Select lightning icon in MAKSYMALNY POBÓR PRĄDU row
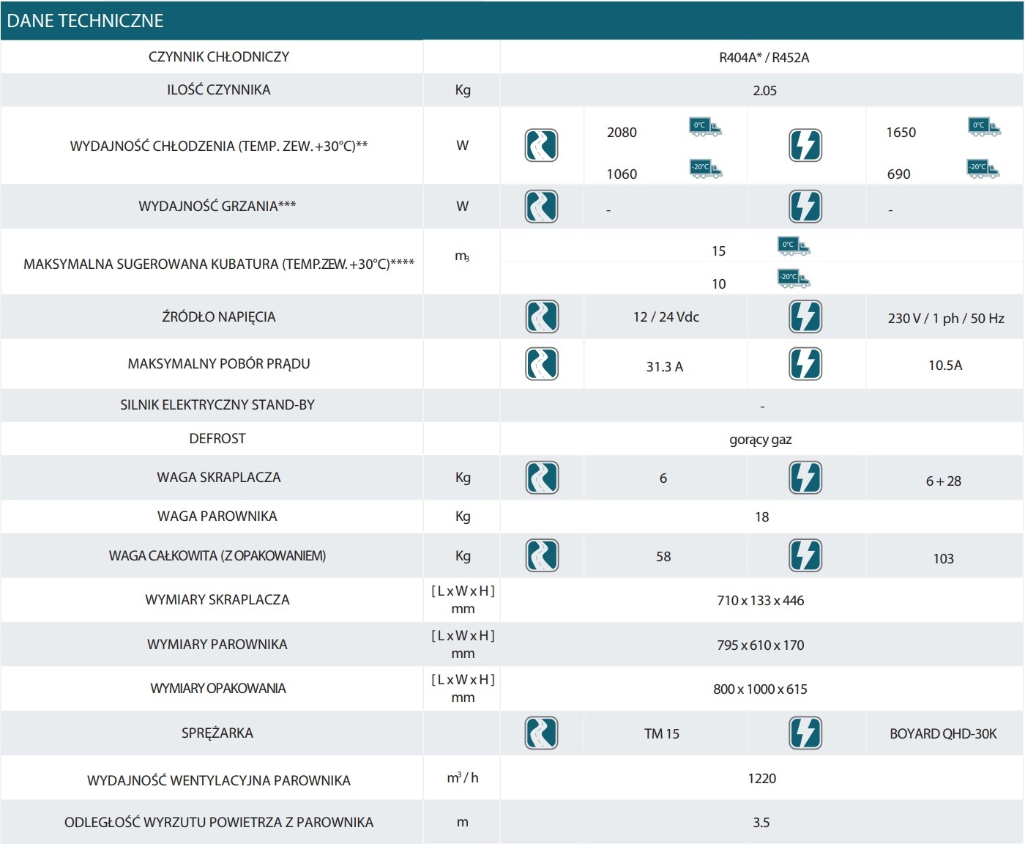 (x=805, y=364)
